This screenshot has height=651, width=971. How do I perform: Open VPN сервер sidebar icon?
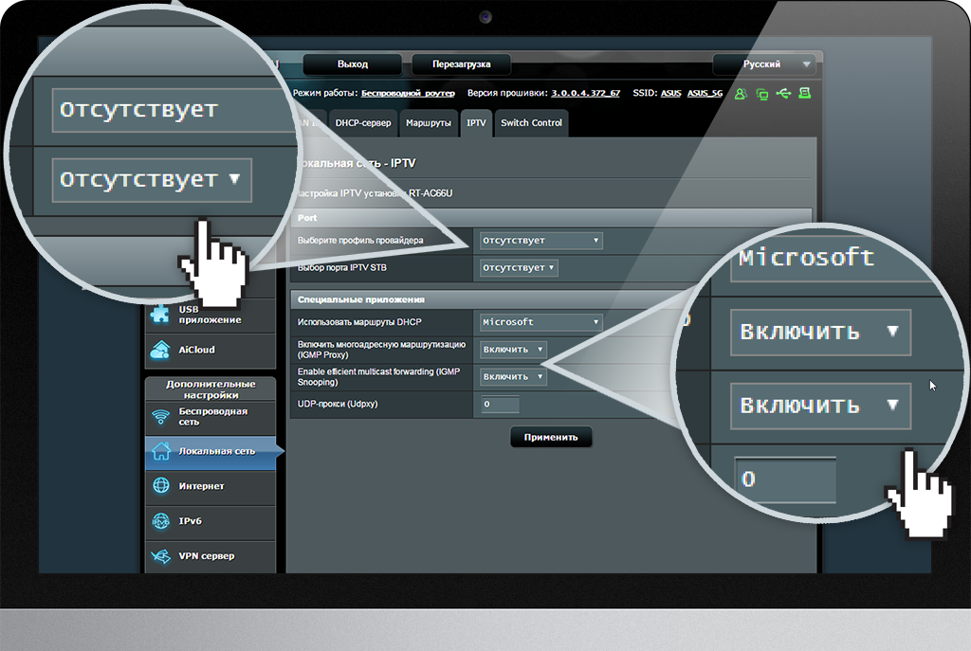(161, 555)
